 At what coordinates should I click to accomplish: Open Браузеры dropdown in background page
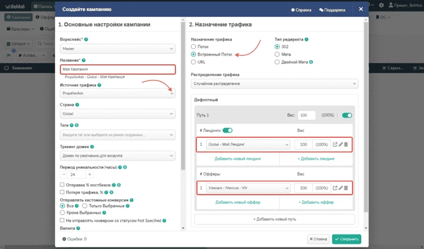pyautogui.click(x=20, y=29)
